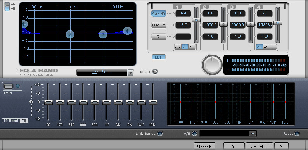Click band 4 Q field showing 1.0
Image resolution: width=308 pixels, height=150 pixels.
click(265, 36)
